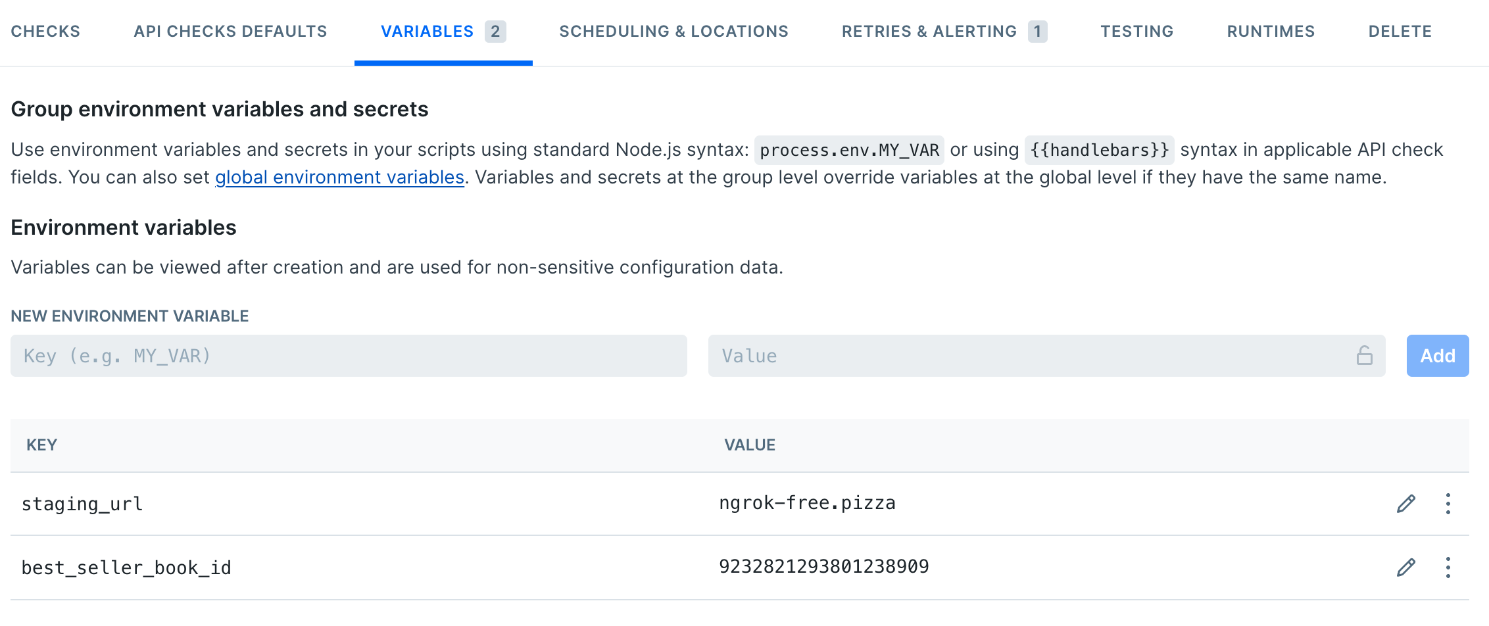1489x626 pixels.
Task: Open the RUNTIMES tab
Action: tap(1269, 31)
